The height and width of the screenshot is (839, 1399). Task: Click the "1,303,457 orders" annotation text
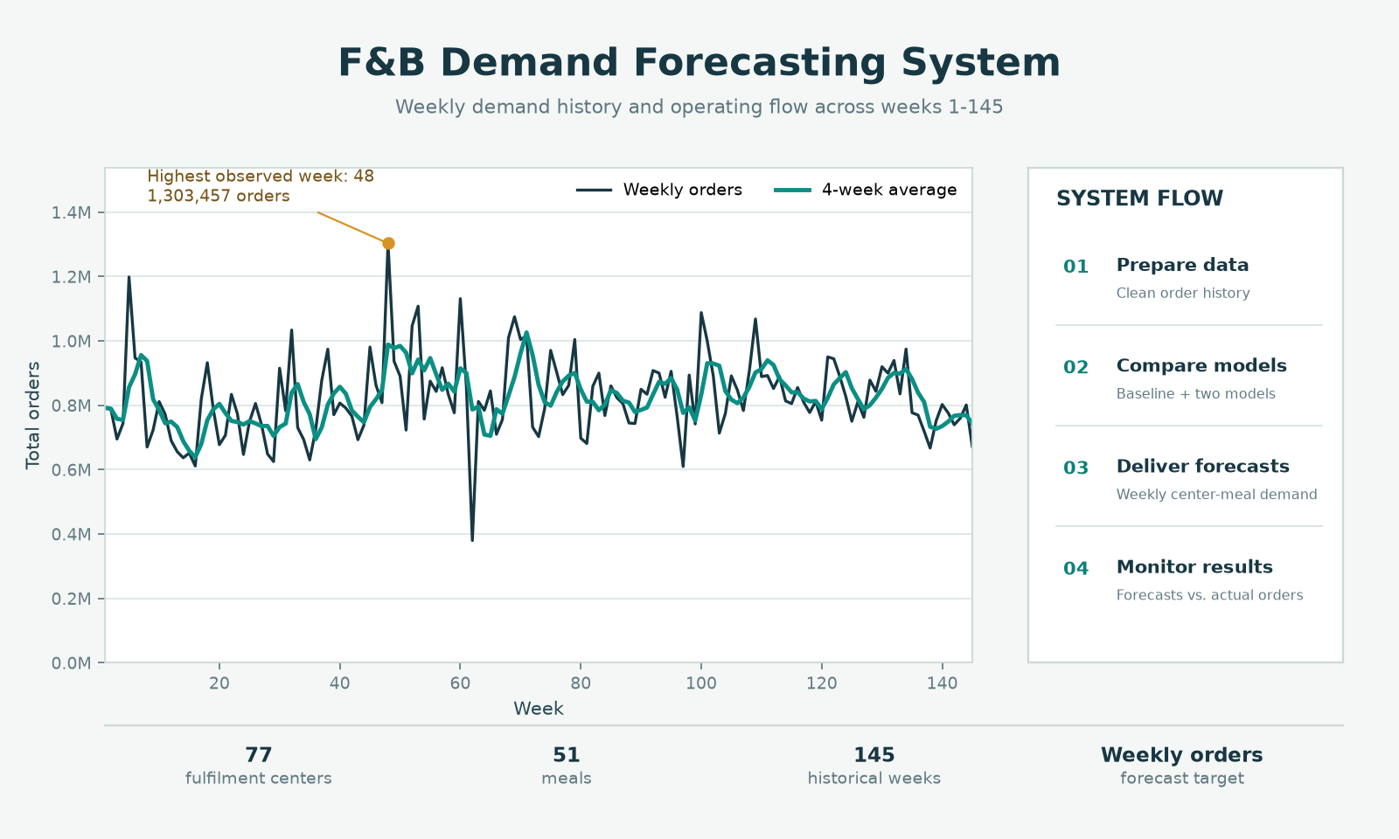[219, 196]
